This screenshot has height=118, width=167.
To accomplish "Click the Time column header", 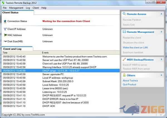I will click(x=21, y=53).
